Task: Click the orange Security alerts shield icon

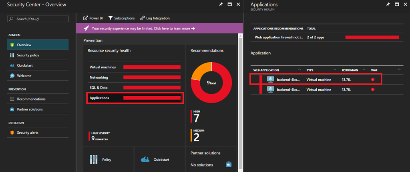Action: click(x=12, y=132)
